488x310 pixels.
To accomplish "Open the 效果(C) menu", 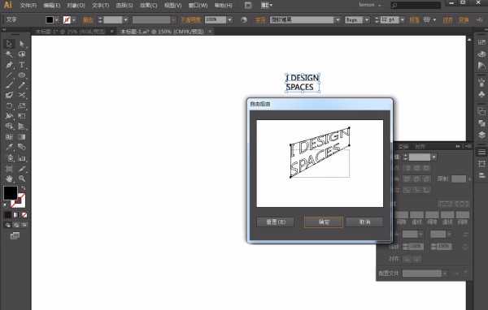I will click(149, 6).
